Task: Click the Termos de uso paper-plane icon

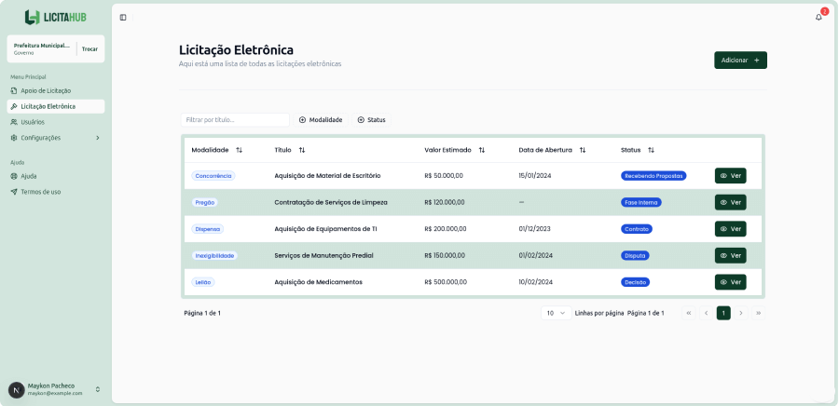Action: [14, 191]
